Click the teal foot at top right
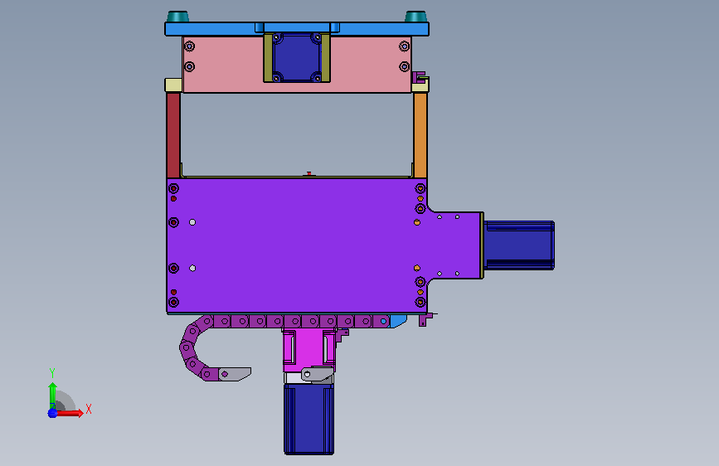Screen dimensions: 719x466 point(416,17)
